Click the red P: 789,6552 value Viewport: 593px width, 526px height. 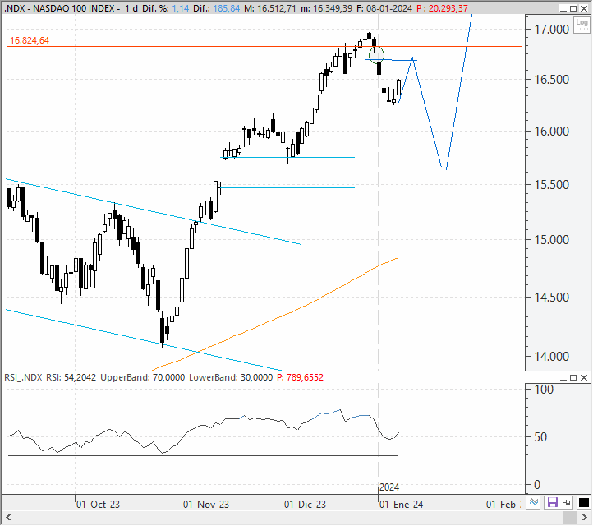301,377
